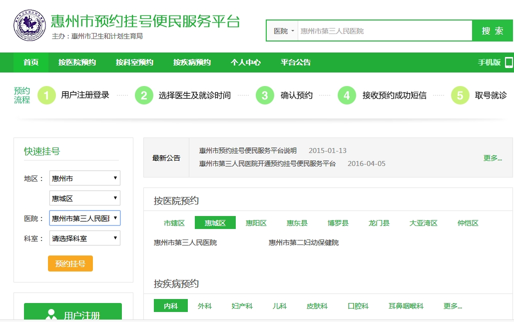
Task: Click step 5 circle for 取号就诊
Action: pyautogui.click(x=460, y=95)
